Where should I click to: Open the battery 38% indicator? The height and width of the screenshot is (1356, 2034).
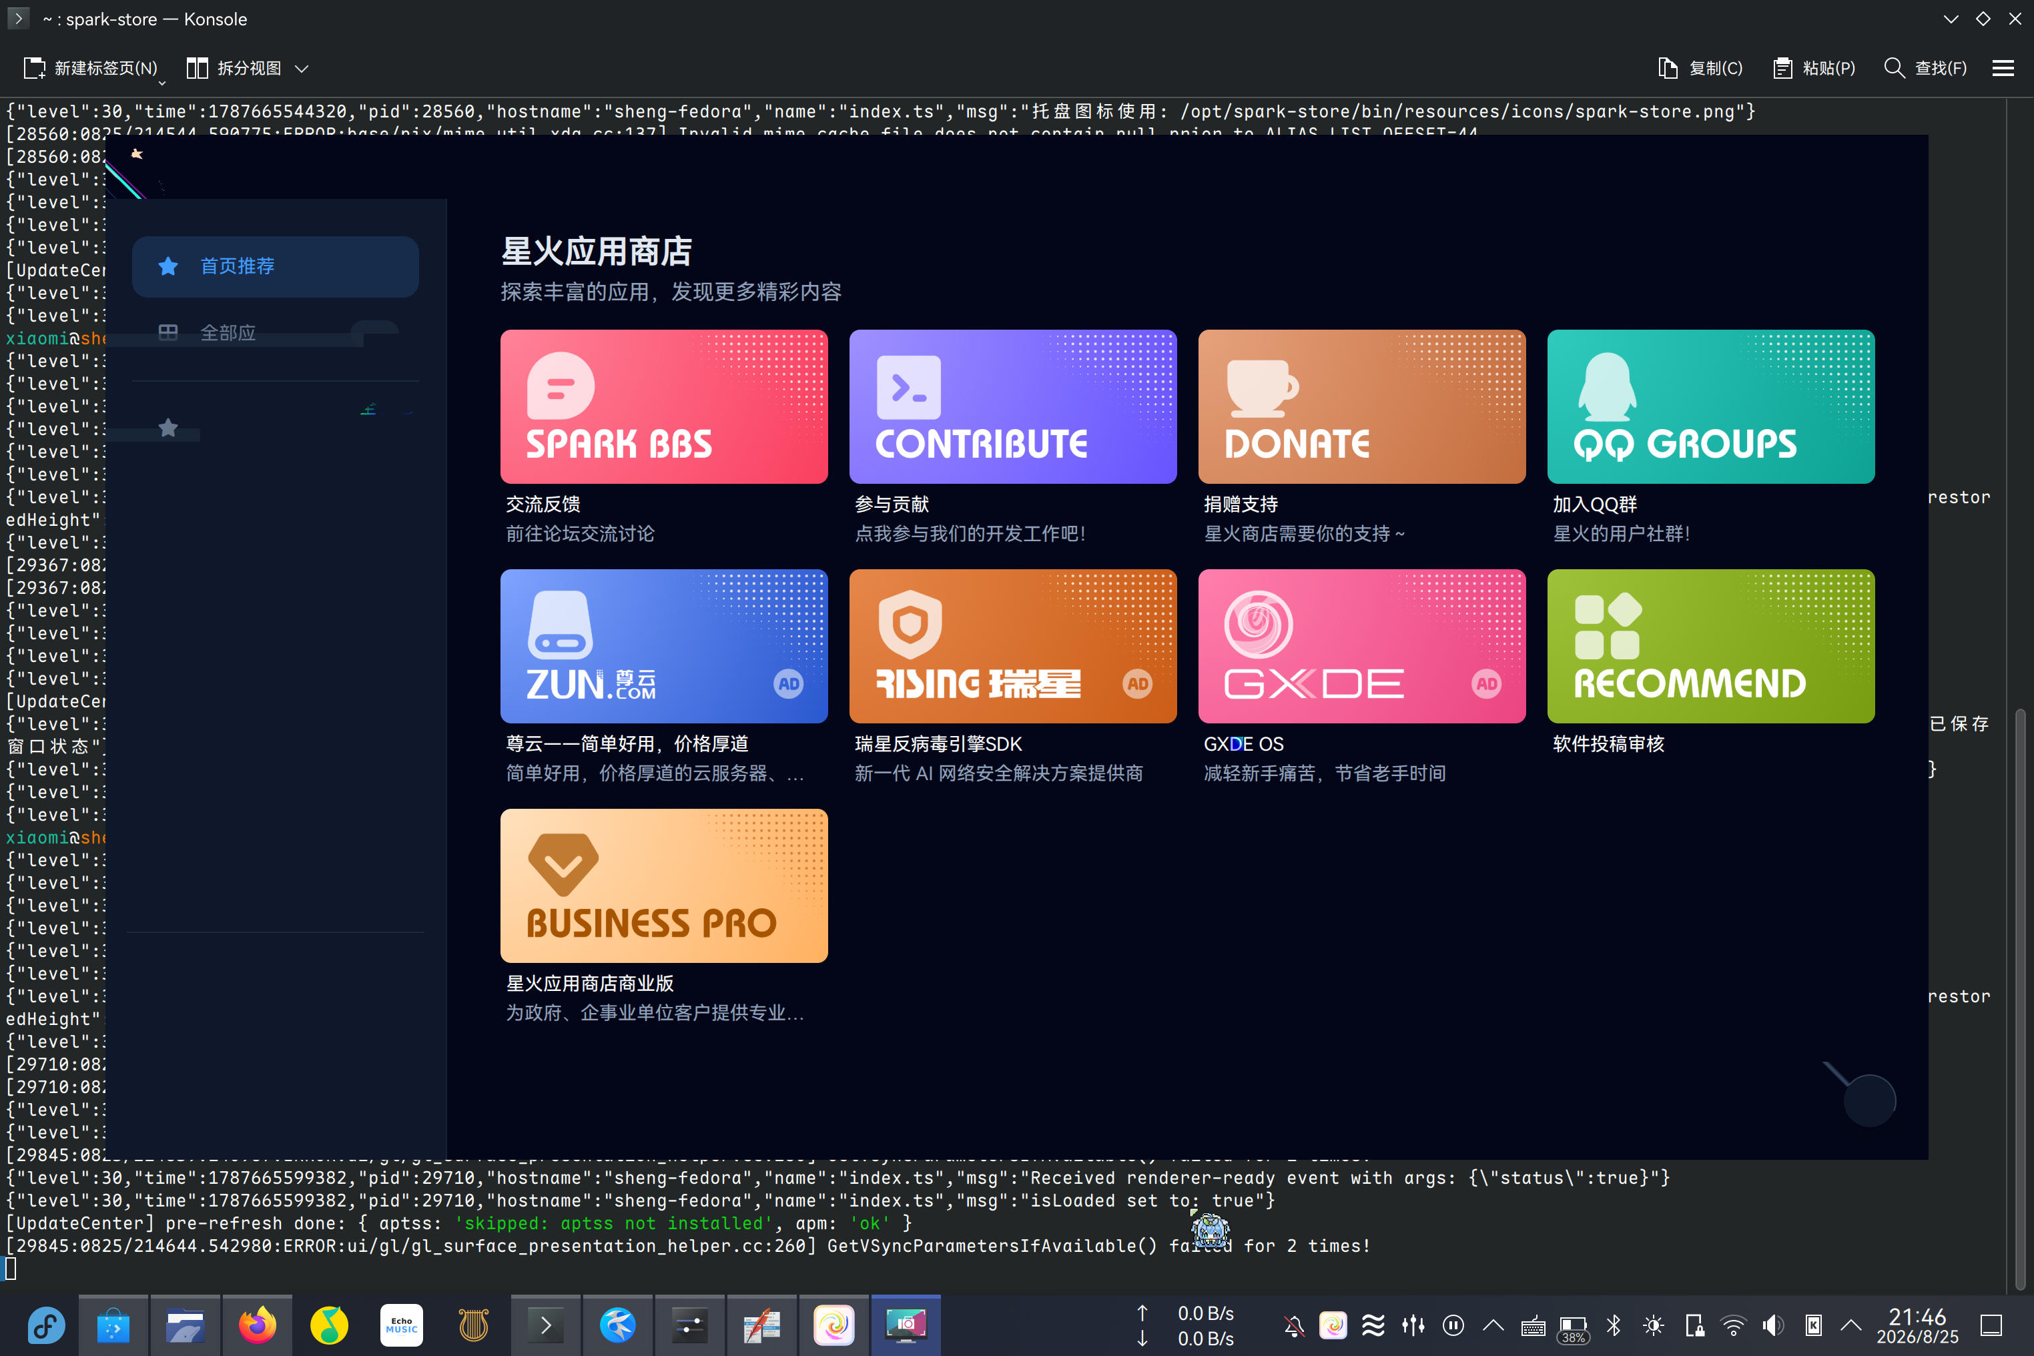pyautogui.click(x=1573, y=1329)
